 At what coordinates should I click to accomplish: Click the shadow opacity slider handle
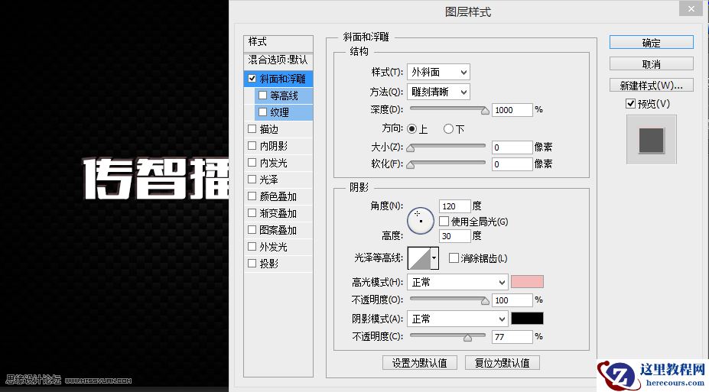pos(467,337)
